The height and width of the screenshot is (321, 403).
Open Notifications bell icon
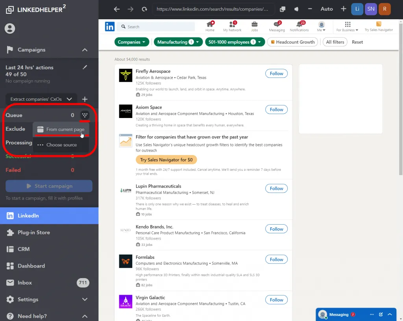[299, 26]
